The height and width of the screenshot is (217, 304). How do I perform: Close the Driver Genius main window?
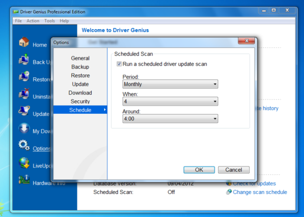click(287, 10)
